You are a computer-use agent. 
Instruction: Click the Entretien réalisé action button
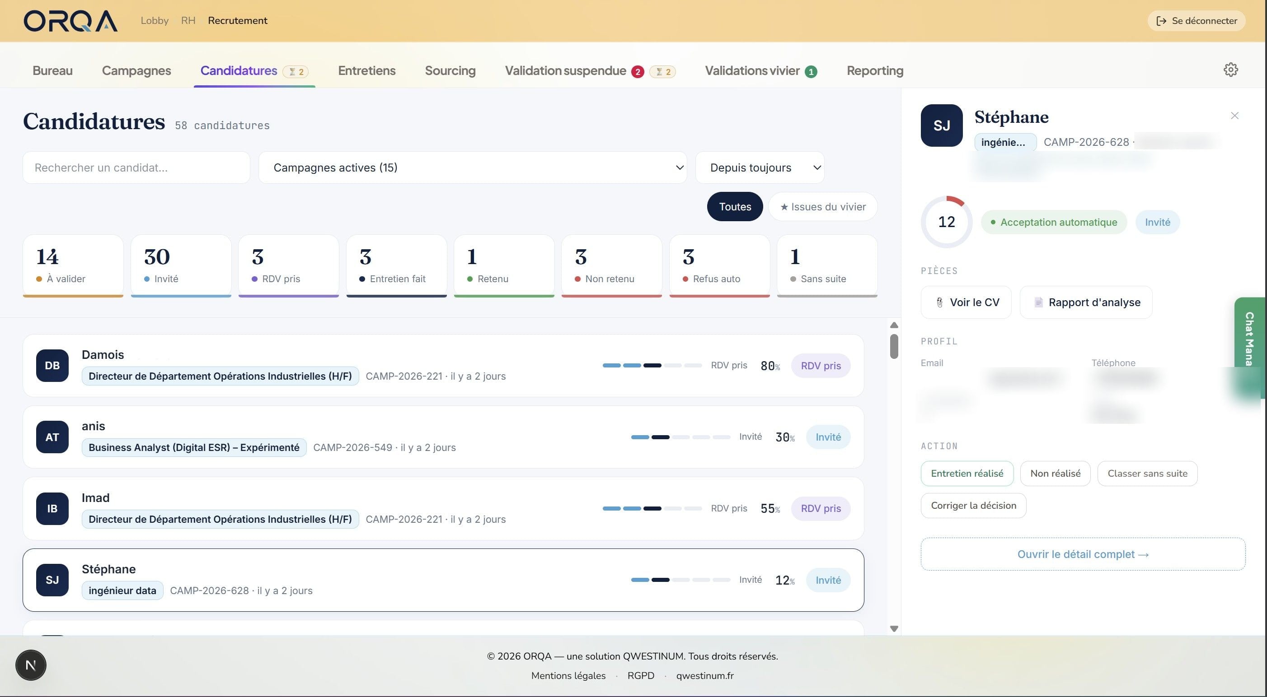tap(967, 474)
